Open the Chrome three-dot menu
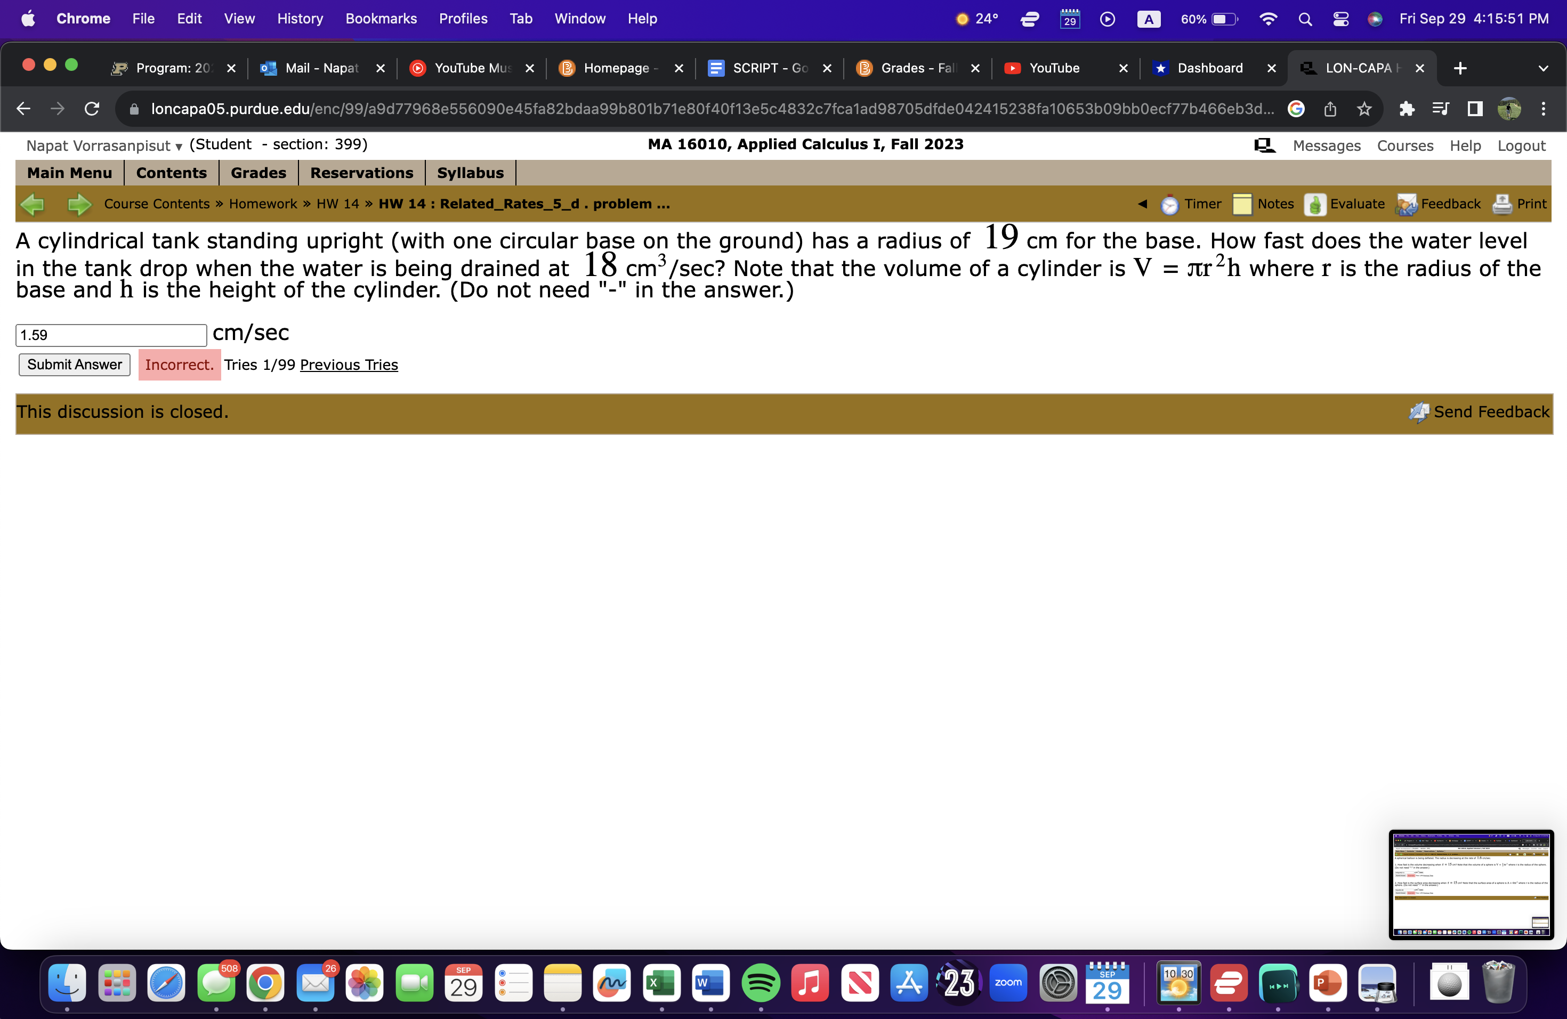Screen dimensions: 1567x1019 coord(1545,109)
